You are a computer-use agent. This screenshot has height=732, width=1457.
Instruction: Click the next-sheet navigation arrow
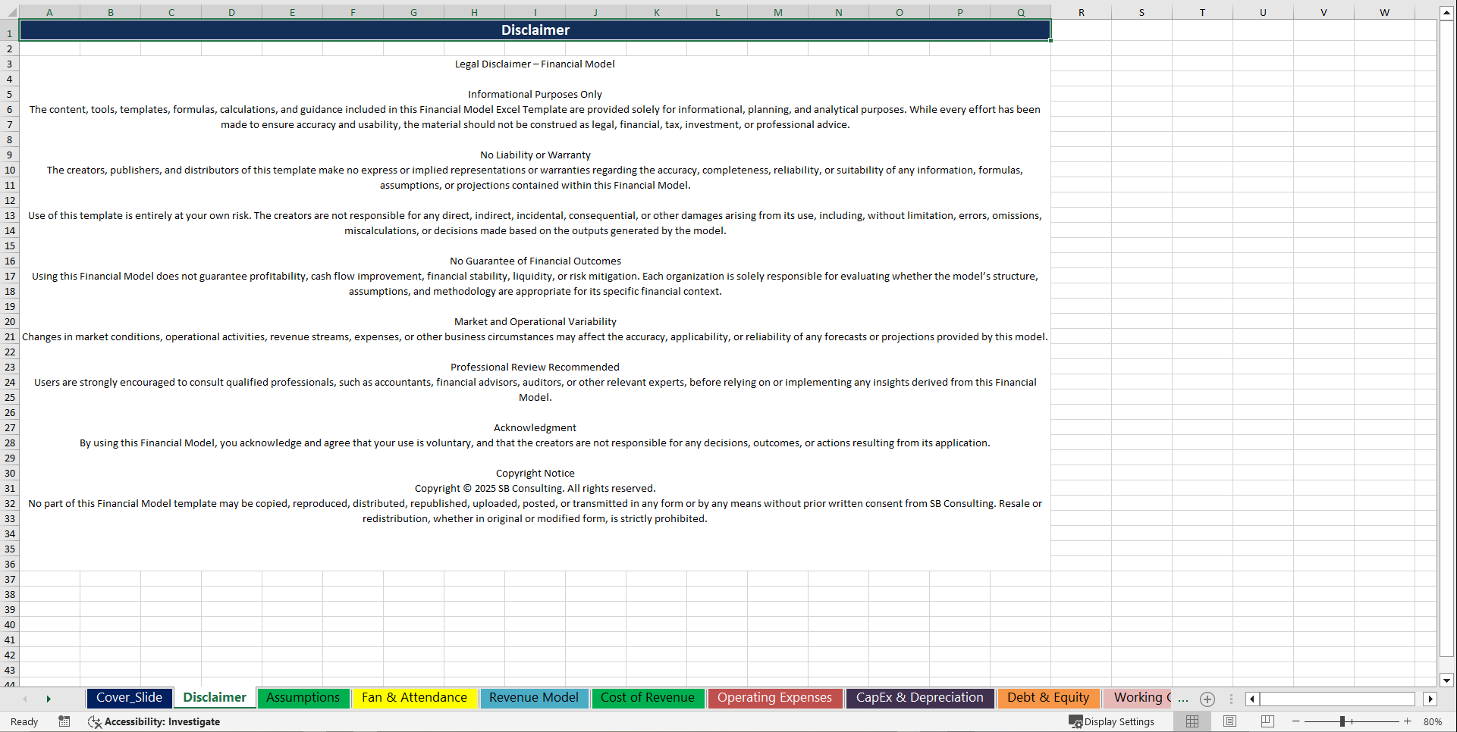[x=49, y=699]
